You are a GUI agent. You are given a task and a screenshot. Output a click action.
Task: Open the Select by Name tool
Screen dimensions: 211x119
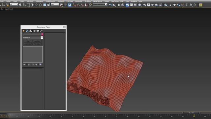[x=24, y=5]
